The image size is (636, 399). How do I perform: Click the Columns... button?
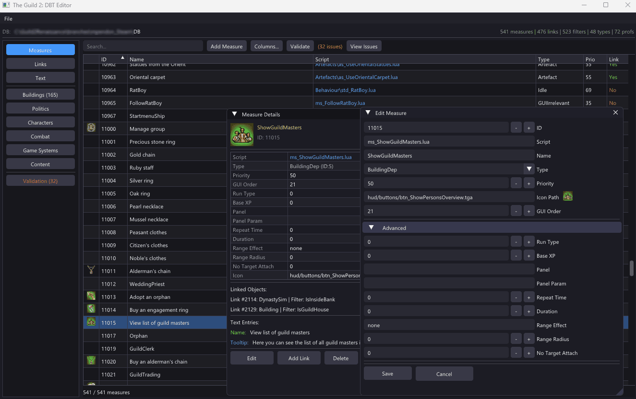[266, 46]
